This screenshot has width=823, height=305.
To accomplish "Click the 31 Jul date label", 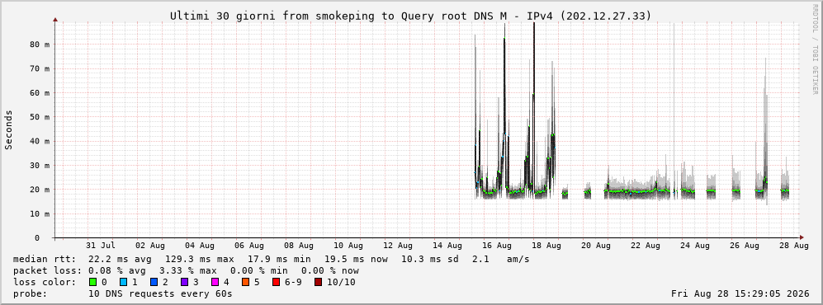I will click(100, 246).
